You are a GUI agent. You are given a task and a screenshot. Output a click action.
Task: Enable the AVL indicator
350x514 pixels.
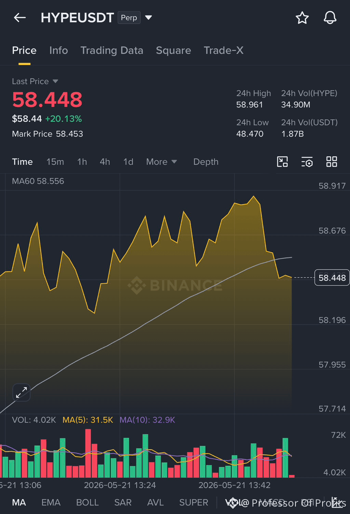(156, 503)
